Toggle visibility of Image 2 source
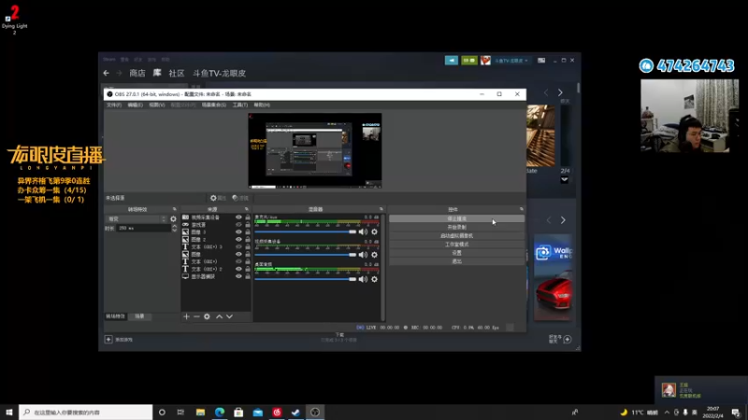Viewport: 748px width, 420px height. click(x=238, y=240)
